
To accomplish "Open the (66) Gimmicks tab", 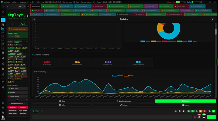I will 124,14.
